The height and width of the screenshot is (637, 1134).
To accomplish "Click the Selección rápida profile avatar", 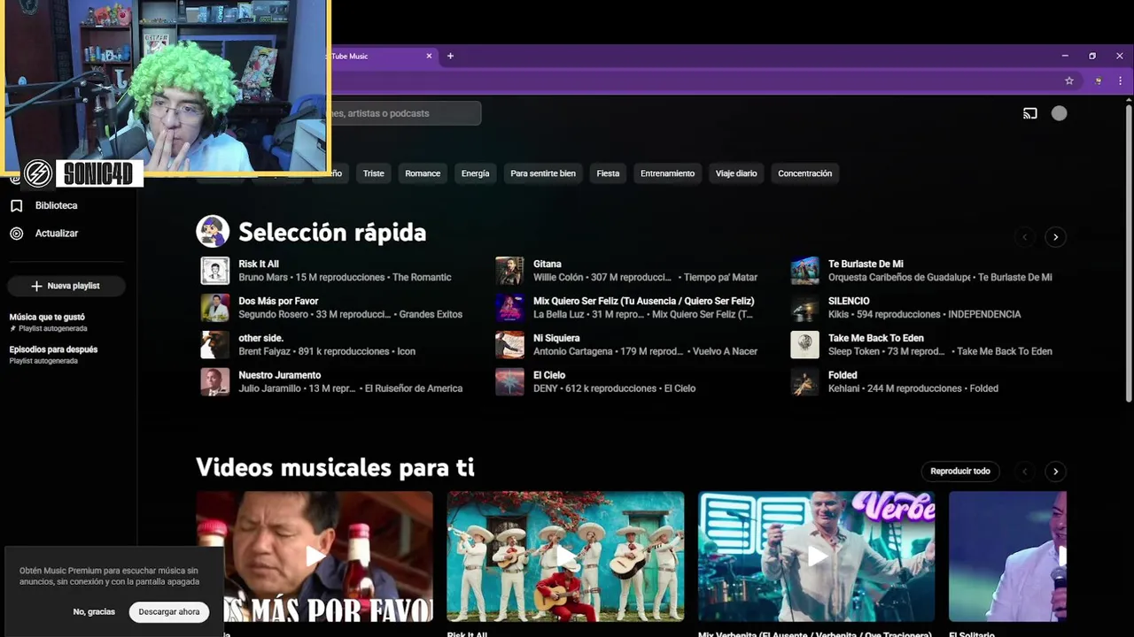I will pos(213,232).
